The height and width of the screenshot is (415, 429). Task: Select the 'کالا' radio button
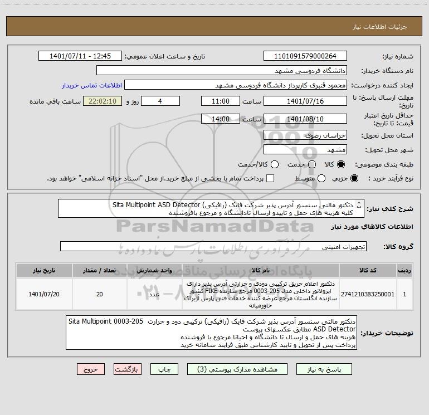(x=341, y=164)
